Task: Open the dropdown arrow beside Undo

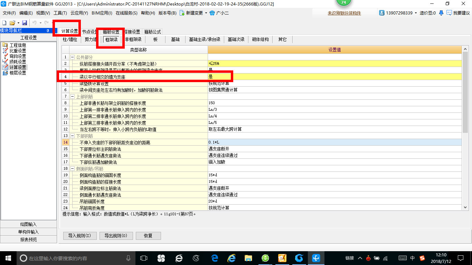Action: [40, 23]
